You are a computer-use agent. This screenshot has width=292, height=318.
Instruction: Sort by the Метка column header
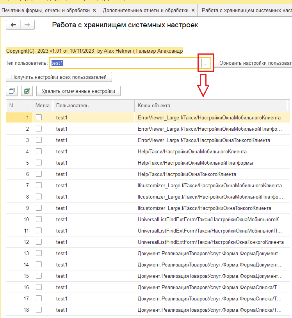(x=43, y=105)
